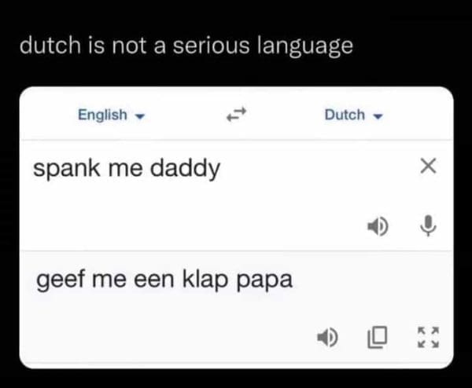Play audio of the English source text
This screenshot has width=472, height=388.
[x=377, y=227]
